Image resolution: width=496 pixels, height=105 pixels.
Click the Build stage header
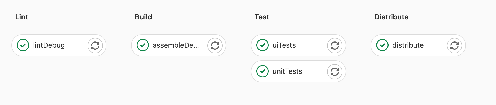click(x=143, y=17)
